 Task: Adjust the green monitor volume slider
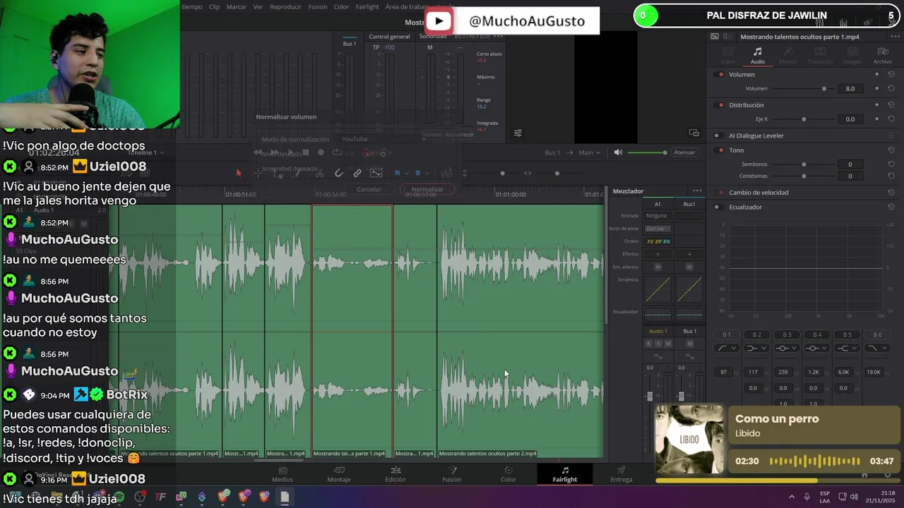click(x=646, y=152)
